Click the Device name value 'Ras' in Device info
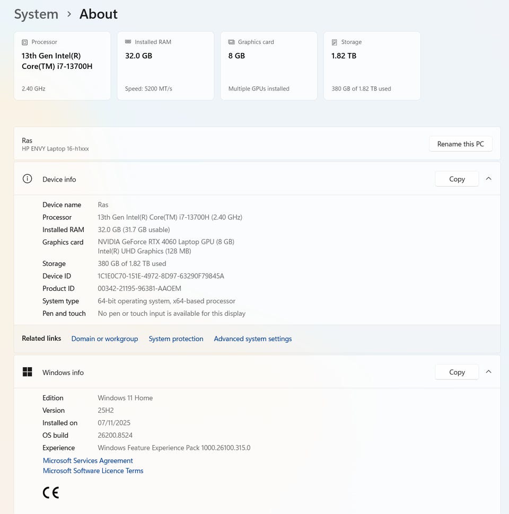 [103, 205]
